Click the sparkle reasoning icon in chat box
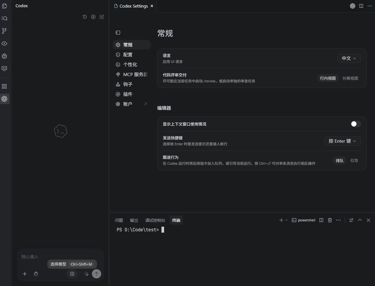This screenshot has height=286, width=375. point(86,274)
